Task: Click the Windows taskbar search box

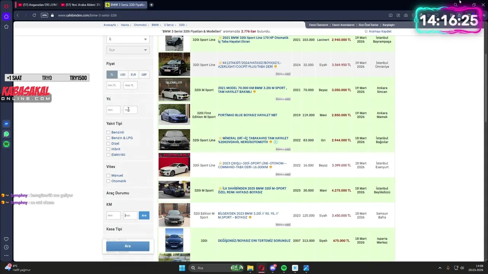Action: 215,268
